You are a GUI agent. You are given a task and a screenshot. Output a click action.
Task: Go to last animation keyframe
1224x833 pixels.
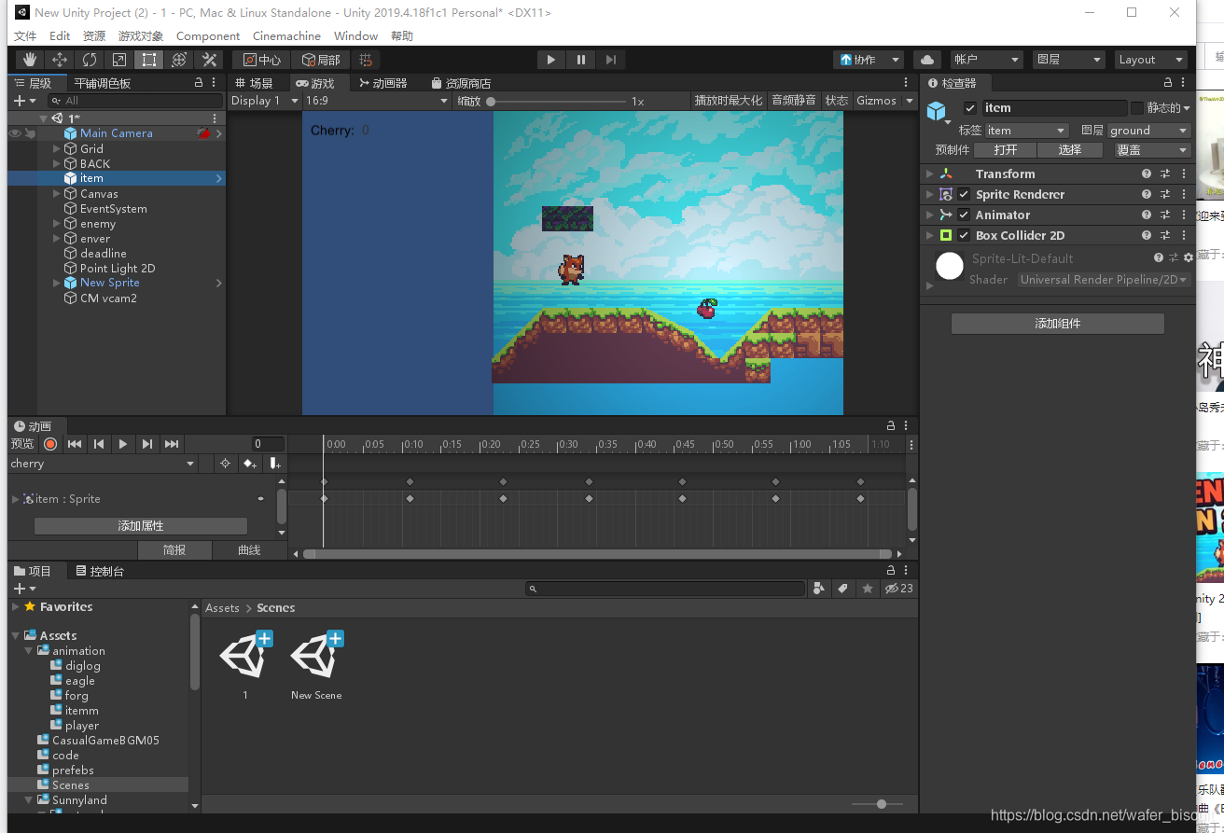point(172,444)
